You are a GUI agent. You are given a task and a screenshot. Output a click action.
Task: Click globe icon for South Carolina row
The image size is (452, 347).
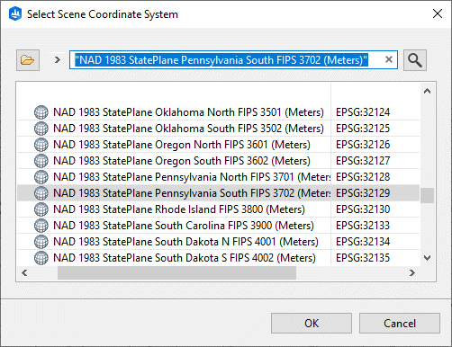click(x=41, y=226)
